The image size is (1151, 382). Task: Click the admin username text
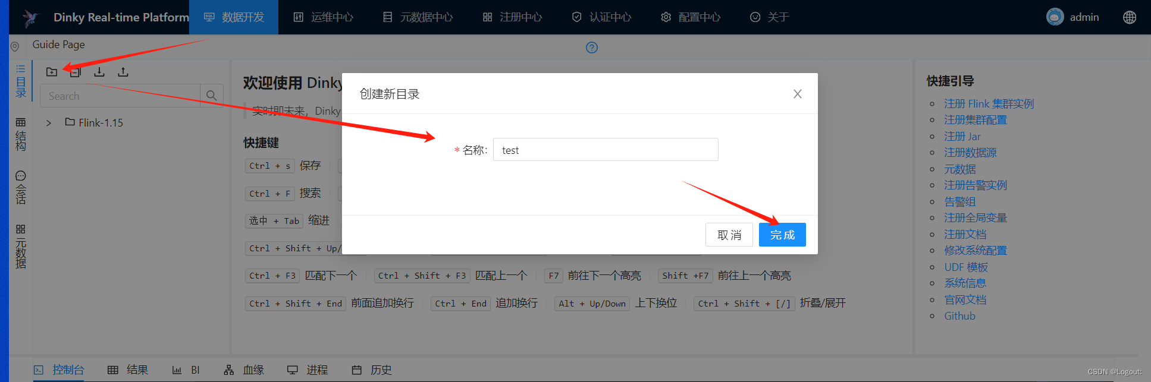tap(1084, 17)
